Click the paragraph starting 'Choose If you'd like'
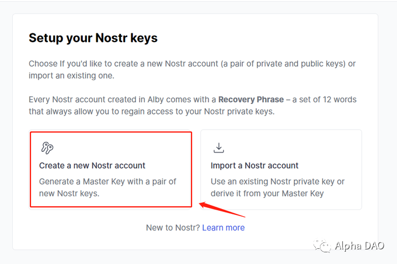 pyautogui.click(x=192, y=70)
